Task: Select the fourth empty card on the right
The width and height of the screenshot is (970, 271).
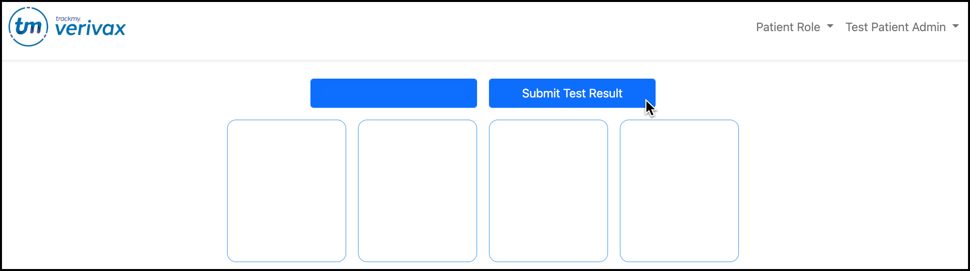Action: pyautogui.click(x=679, y=190)
